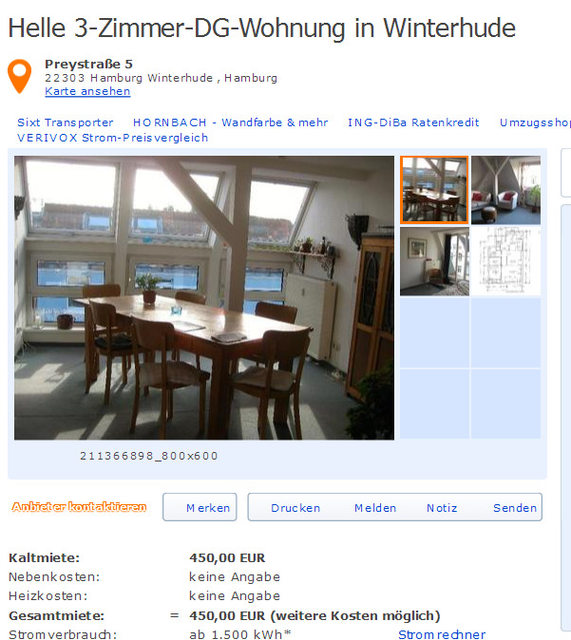Click the Notiz button
The image size is (571, 640).
click(x=442, y=508)
